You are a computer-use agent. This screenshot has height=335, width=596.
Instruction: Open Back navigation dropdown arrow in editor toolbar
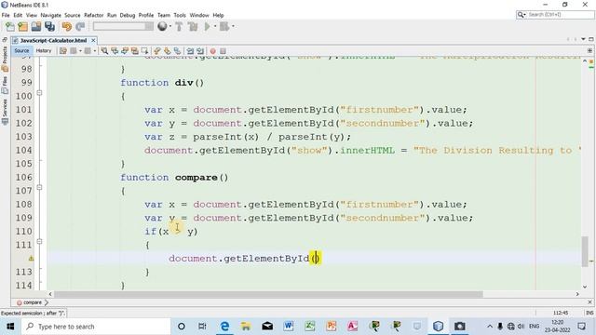[x=80, y=51]
